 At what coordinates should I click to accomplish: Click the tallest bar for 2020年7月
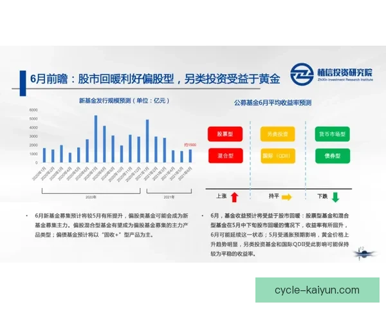coord(96,139)
